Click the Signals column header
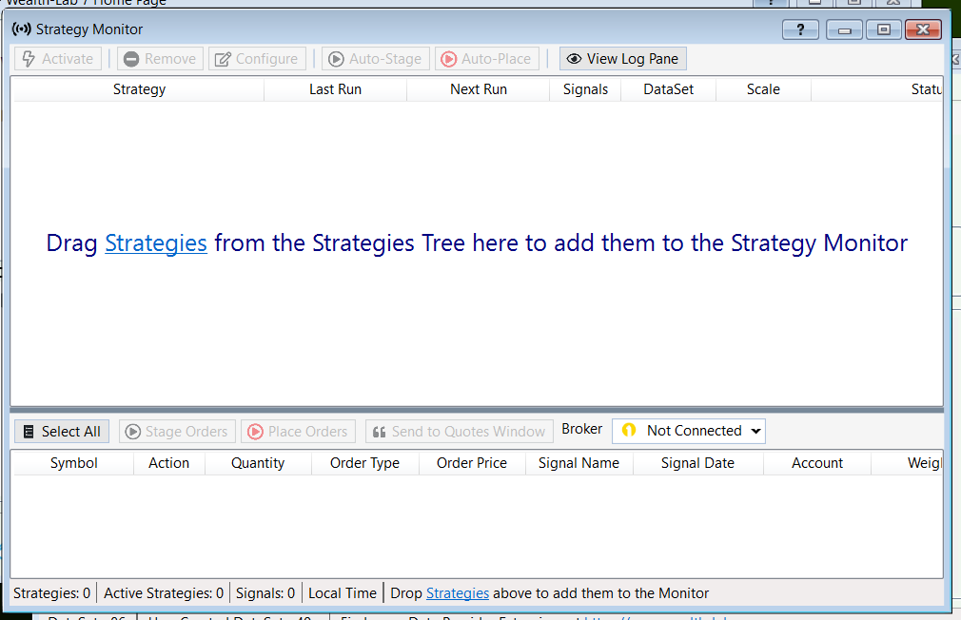Viewport: 961px width, 620px height. coord(585,89)
